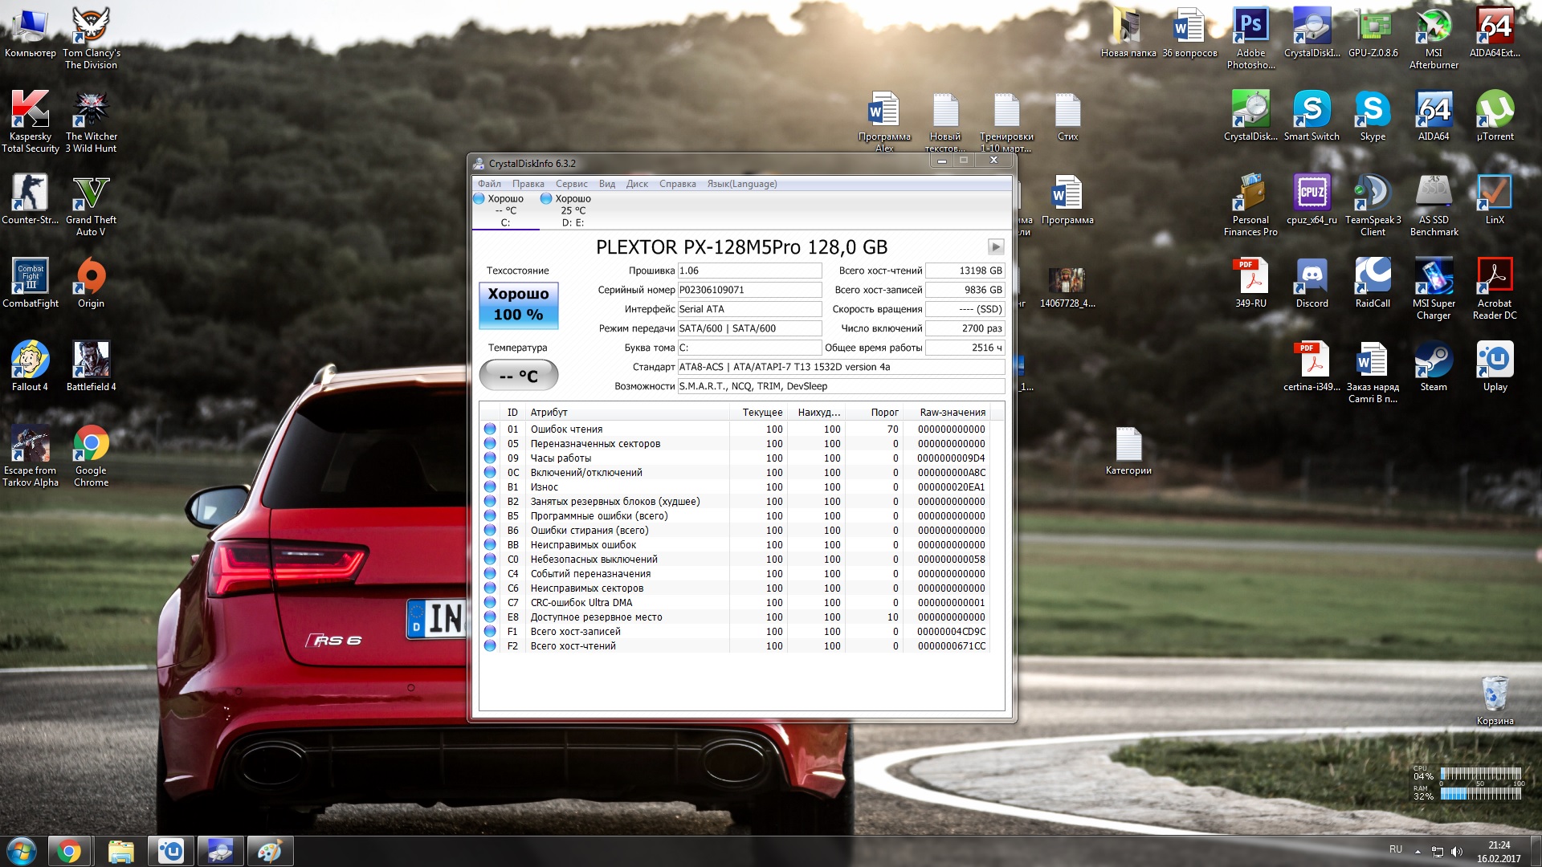Click status circle for Ошибок чтения row
Image resolution: width=1542 pixels, height=867 pixels.
tap(490, 429)
